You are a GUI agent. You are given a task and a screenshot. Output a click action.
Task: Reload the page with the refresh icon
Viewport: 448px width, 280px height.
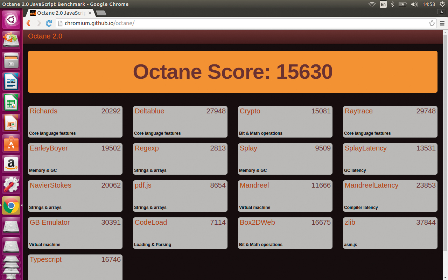[x=49, y=23]
